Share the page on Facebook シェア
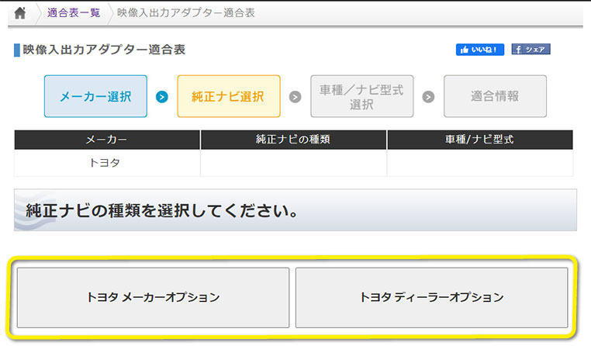The width and height of the screenshot is (591, 346). pos(531,50)
